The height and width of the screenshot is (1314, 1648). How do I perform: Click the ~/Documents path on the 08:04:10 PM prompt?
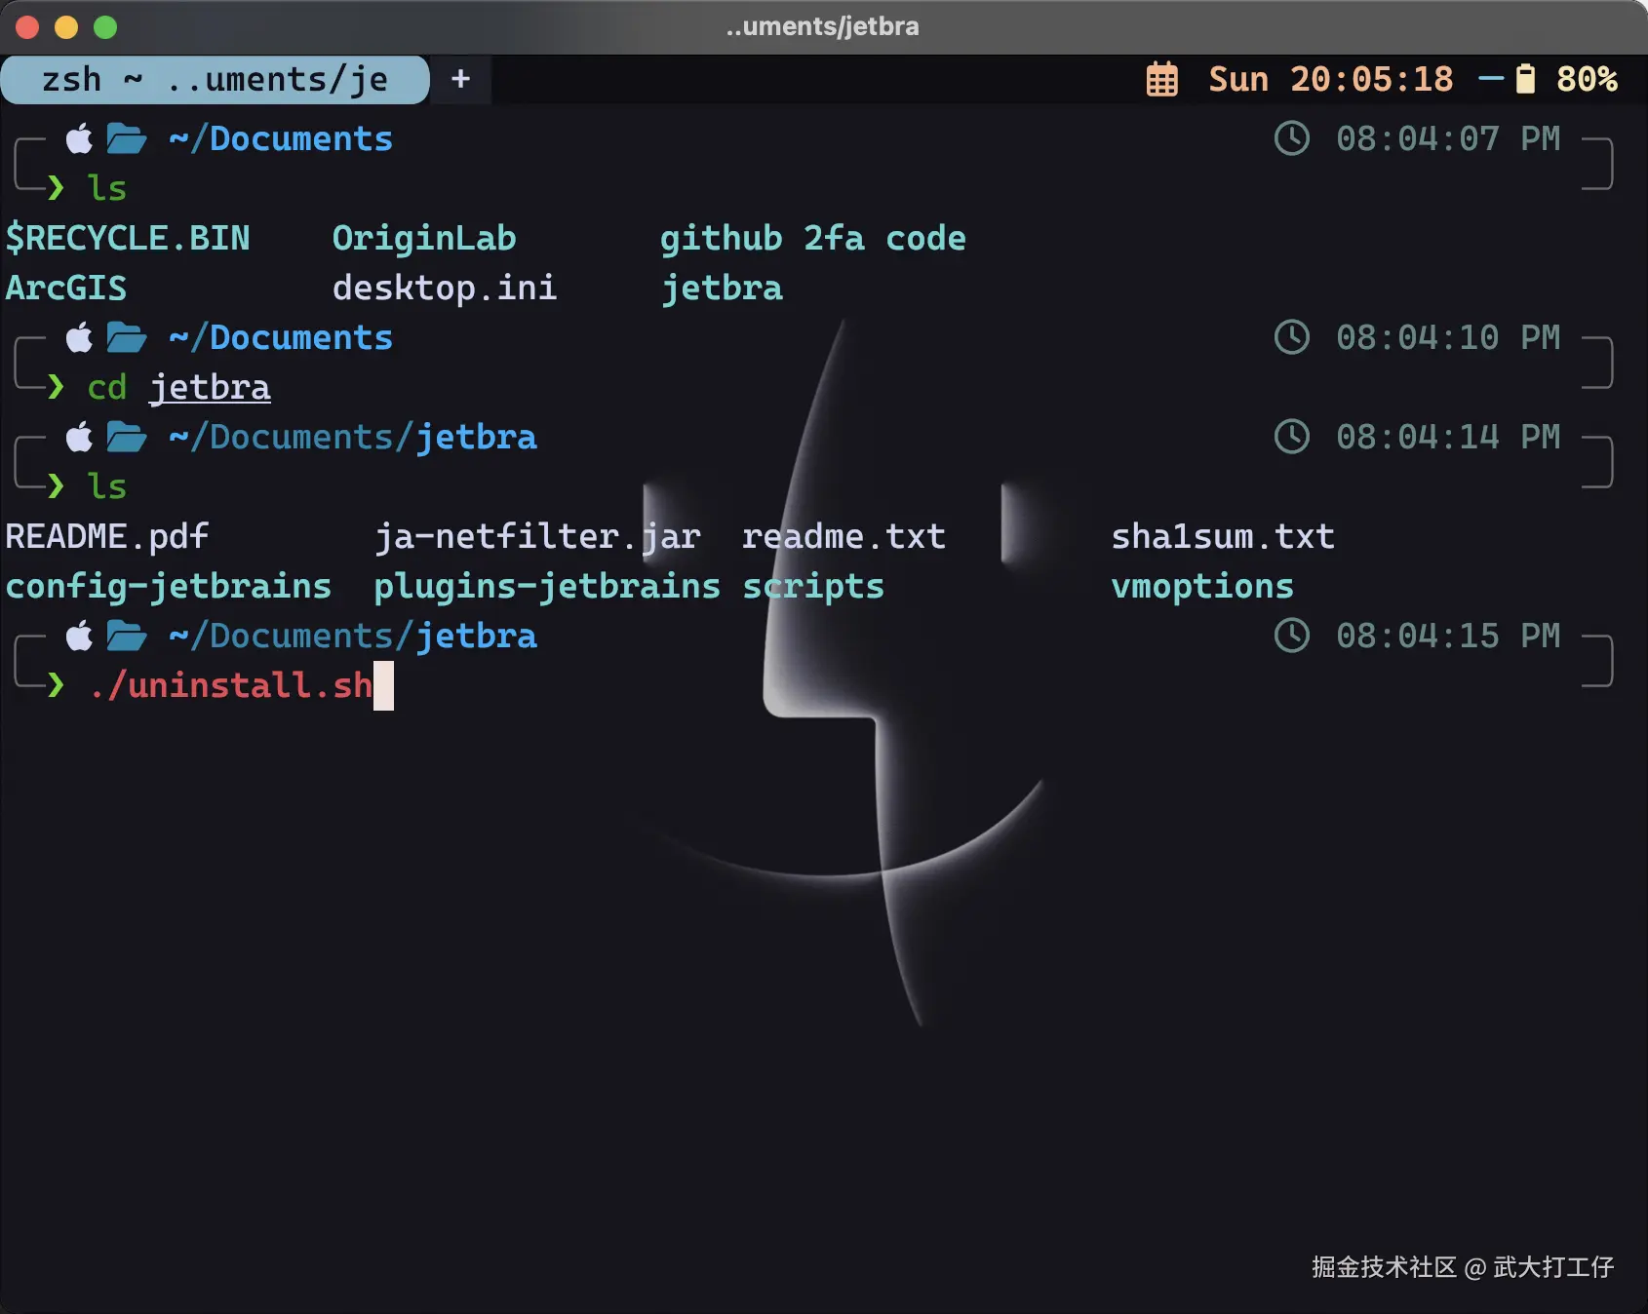click(281, 337)
